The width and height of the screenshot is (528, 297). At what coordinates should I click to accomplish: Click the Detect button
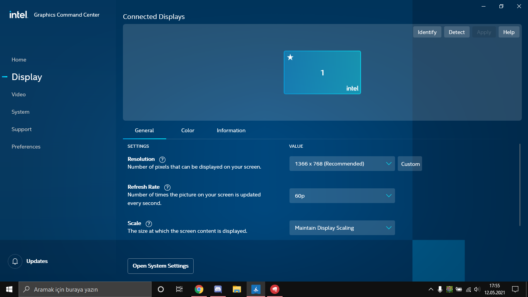[x=457, y=32]
